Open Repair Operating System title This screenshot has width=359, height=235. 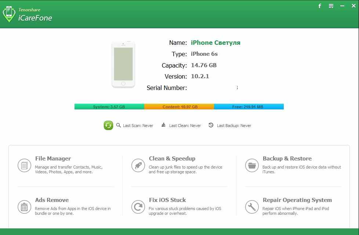[x=297, y=200]
